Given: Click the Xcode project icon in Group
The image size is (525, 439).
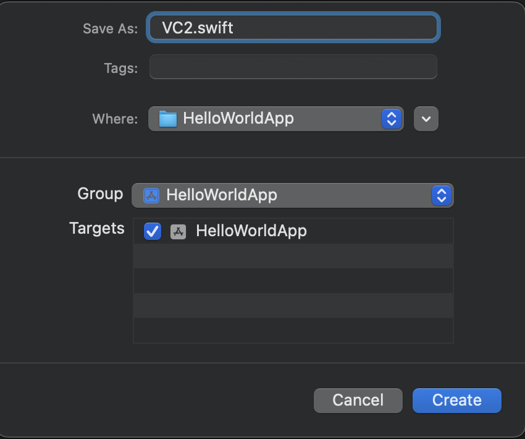Looking at the screenshot, I should point(151,195).
